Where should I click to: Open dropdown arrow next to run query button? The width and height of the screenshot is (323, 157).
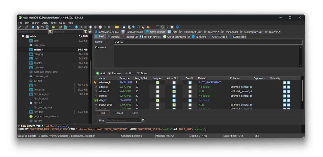click(113, 27)
